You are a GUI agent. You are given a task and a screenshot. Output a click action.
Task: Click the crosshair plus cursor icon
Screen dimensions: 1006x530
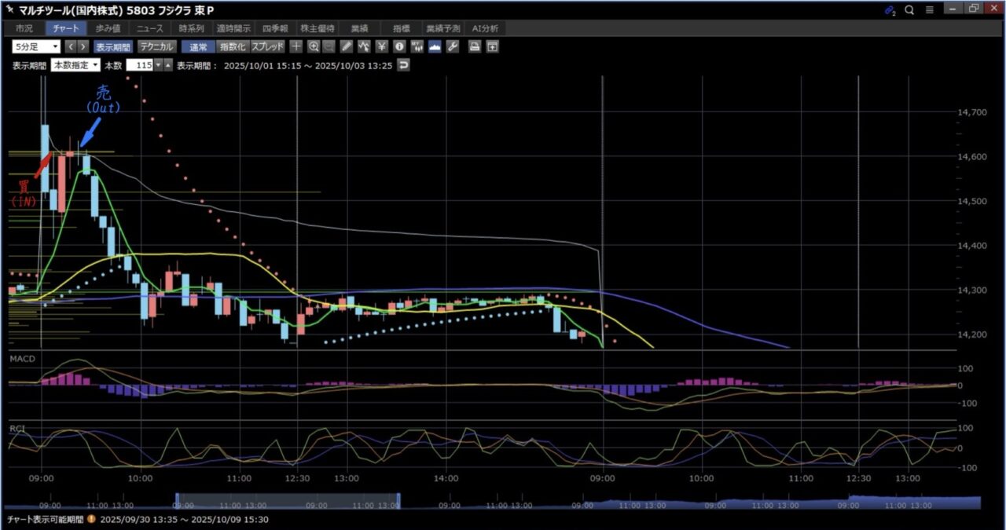pos(296,47)
